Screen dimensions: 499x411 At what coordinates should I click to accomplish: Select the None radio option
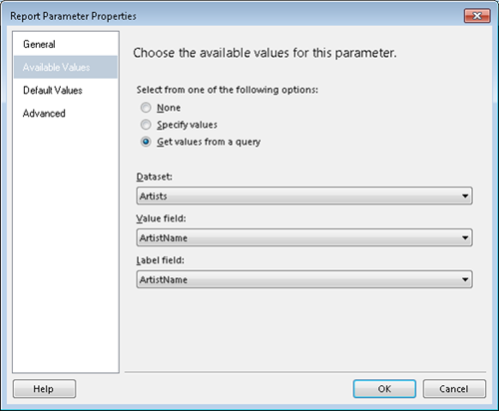click(146, 108)
